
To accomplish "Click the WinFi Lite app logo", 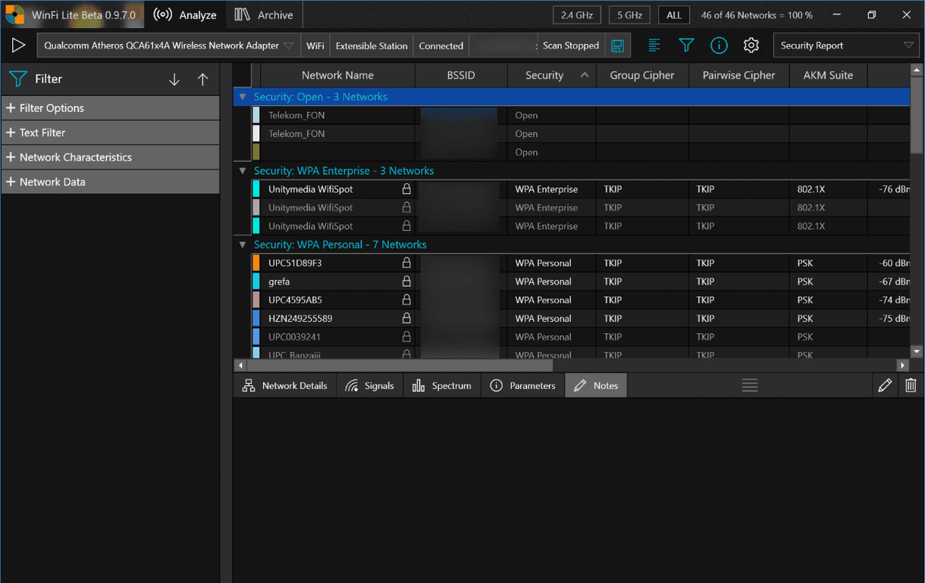I will pyautogui.click(x=14, y=14).
